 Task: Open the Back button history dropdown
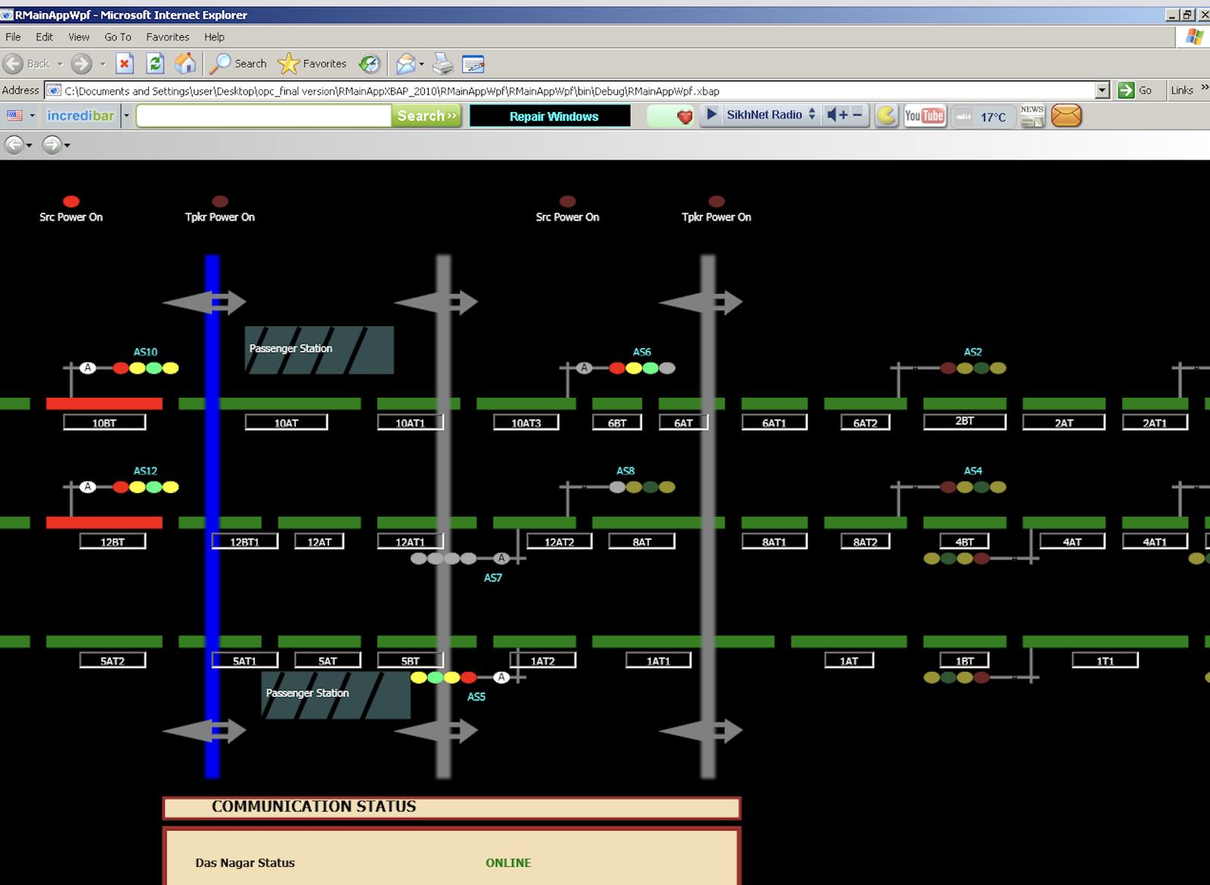(x=60, y=64)
